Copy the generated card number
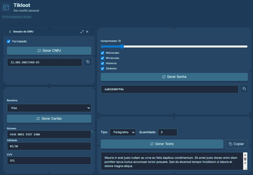 pyautogui.click(x=93, y=132)
